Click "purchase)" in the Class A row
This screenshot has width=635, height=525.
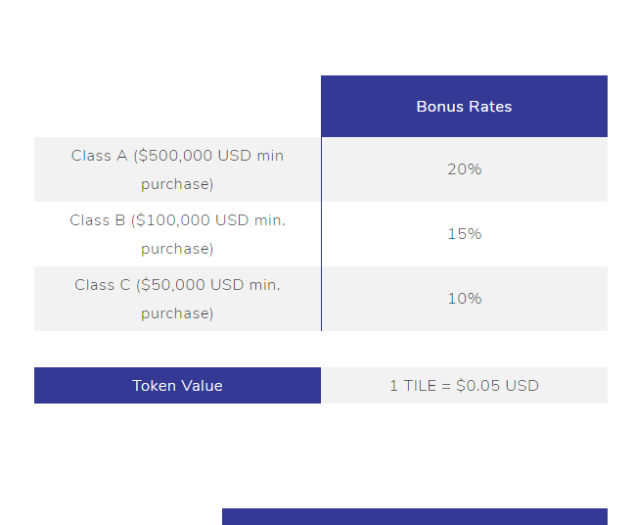pos(177,184)
